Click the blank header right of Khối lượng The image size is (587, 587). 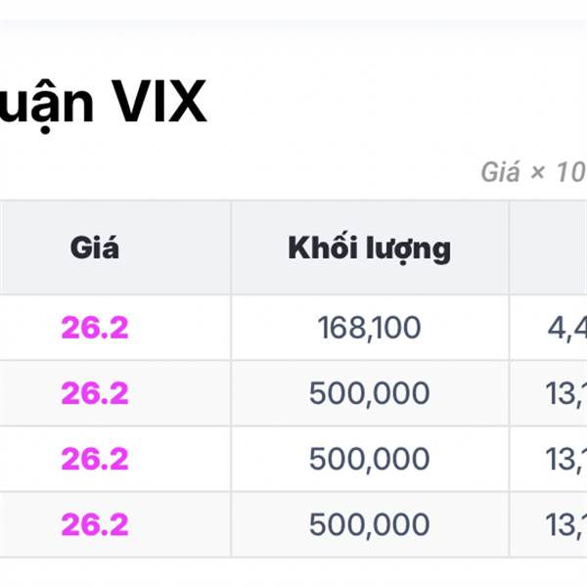point(549,248)
